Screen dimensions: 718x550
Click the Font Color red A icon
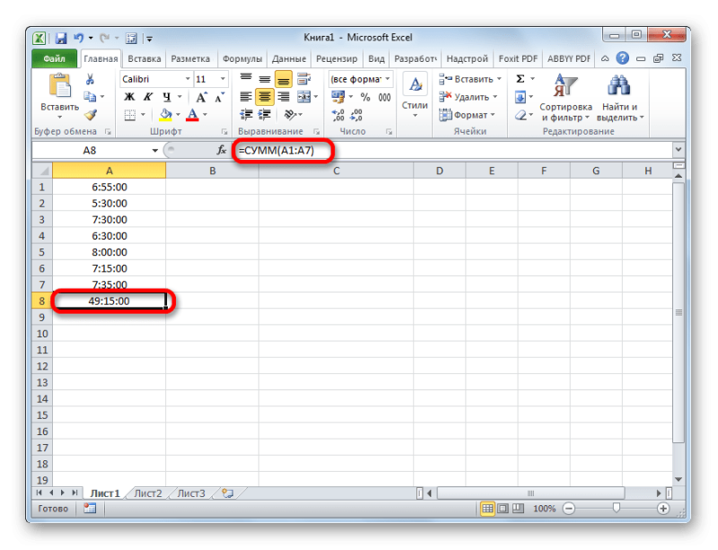point(193,115)
